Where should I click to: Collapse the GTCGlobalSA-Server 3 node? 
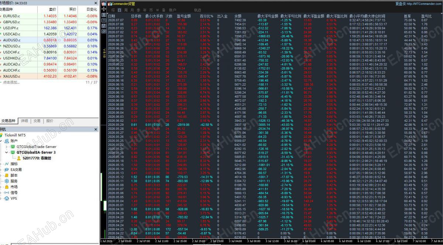click(7, 152)
